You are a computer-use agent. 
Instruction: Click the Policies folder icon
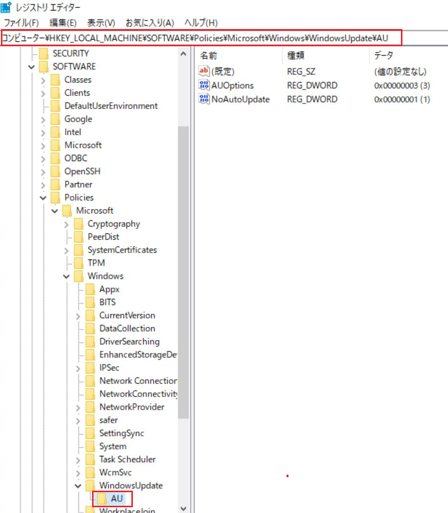click(55, 197)
